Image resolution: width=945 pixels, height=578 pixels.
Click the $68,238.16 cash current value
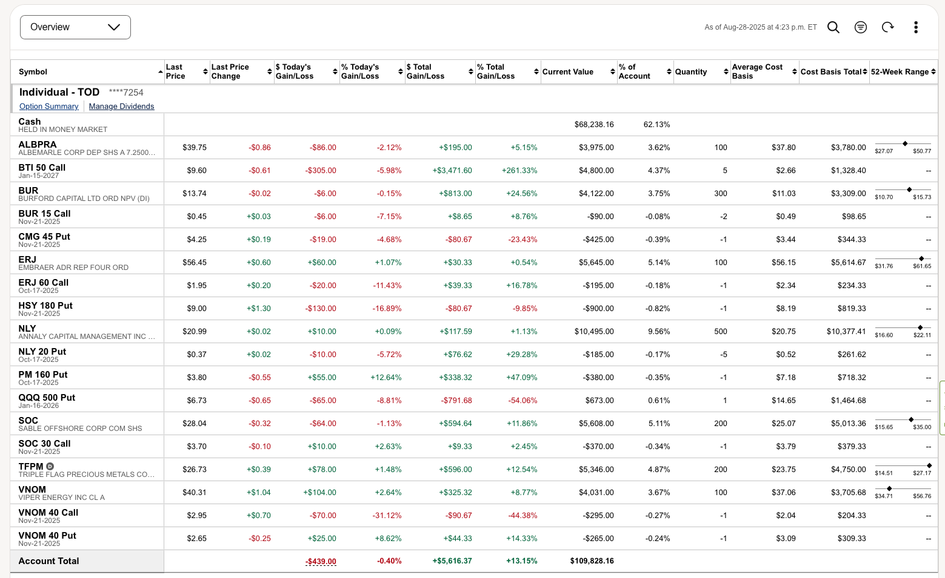[x=594, y=125]
